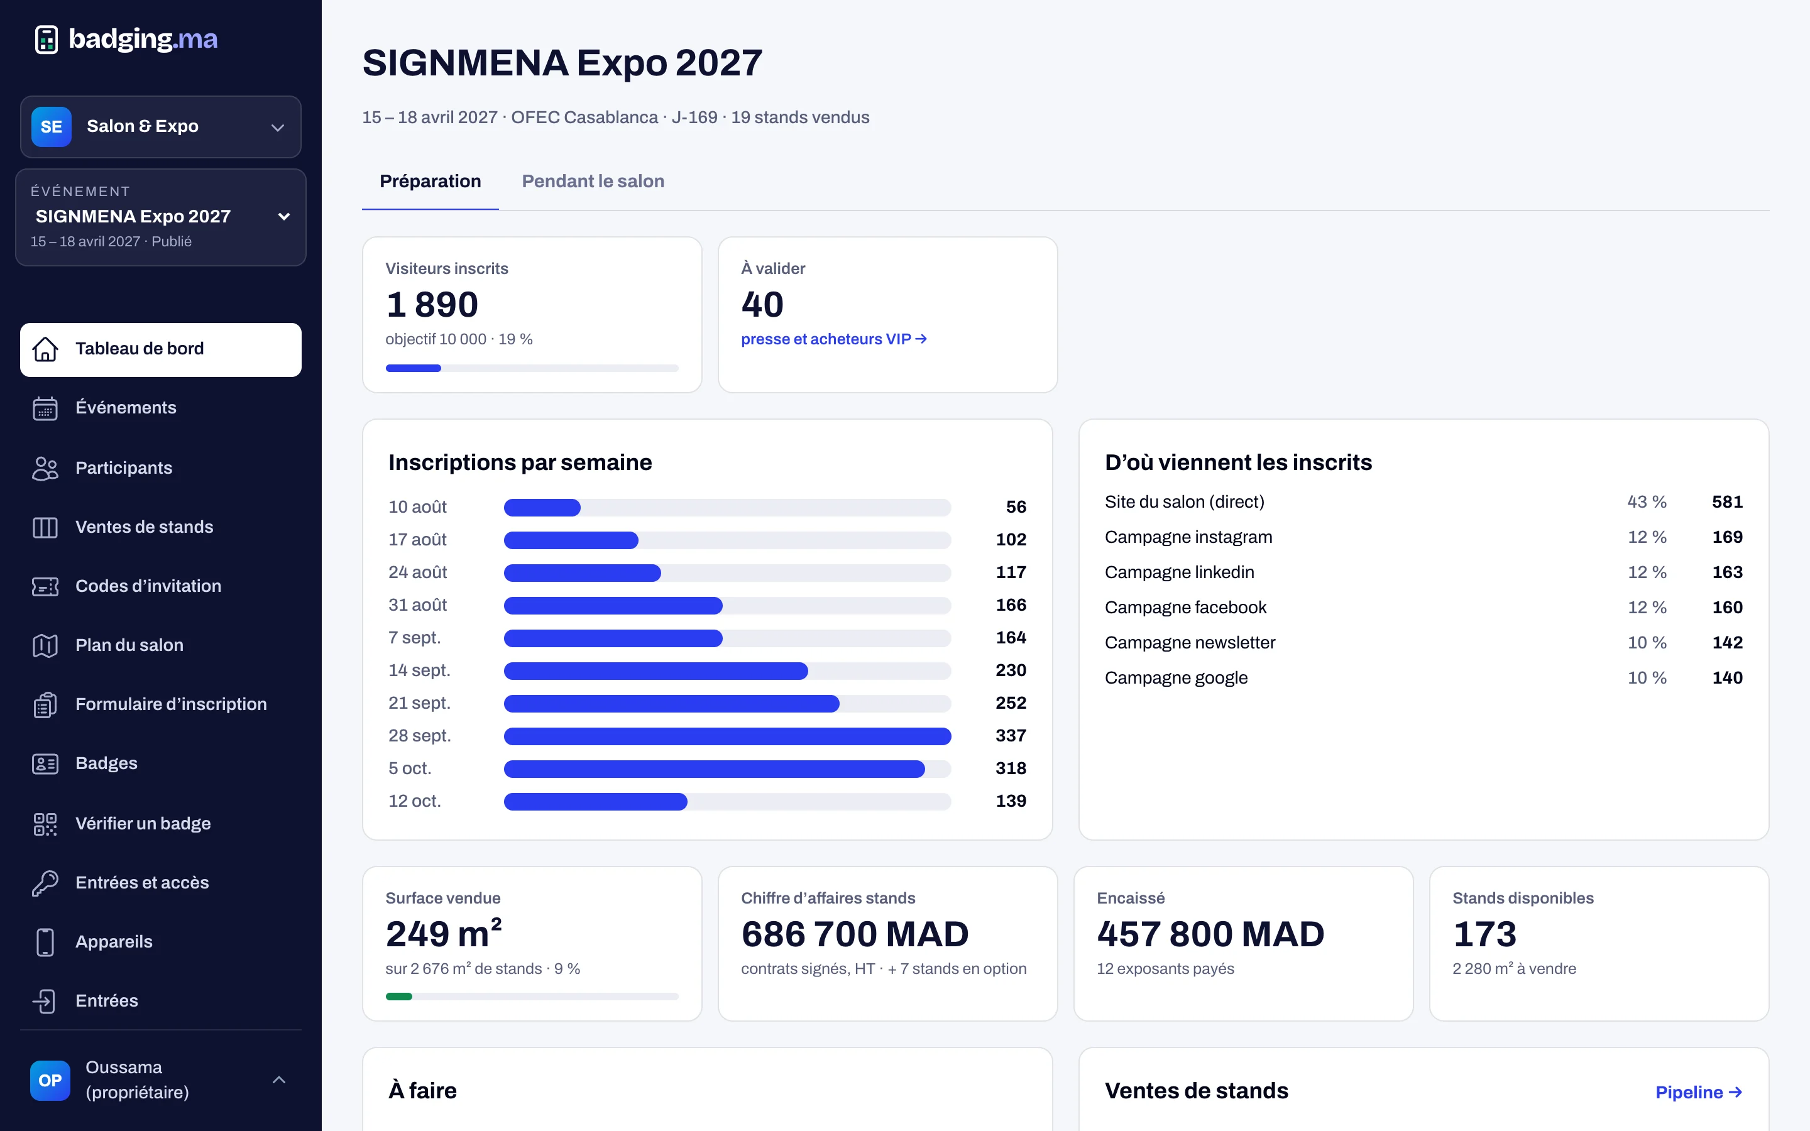Open Tableau de bord in the sidebar
1810x1131 pixels.
click(x=161, y=349)
